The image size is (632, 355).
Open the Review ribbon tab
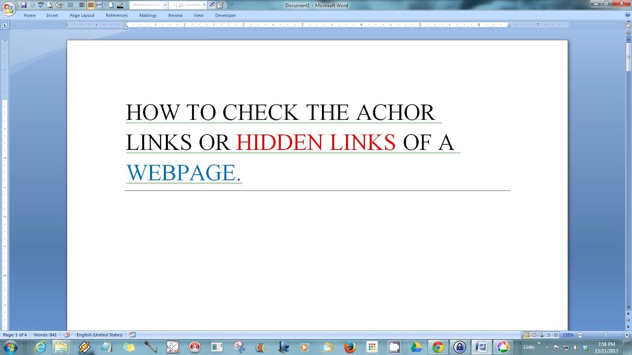coord(175,15)
